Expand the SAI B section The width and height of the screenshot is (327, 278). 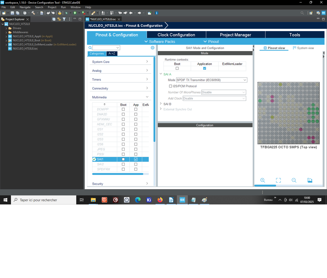click(161, 104)
